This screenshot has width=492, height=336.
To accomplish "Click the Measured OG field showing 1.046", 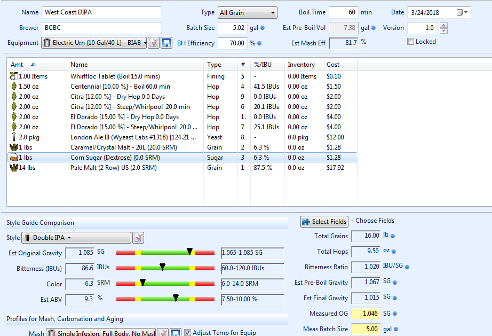I will 366,314.
